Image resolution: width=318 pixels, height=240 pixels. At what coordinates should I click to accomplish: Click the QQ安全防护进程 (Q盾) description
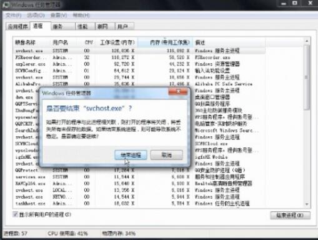tap(220, 170)
